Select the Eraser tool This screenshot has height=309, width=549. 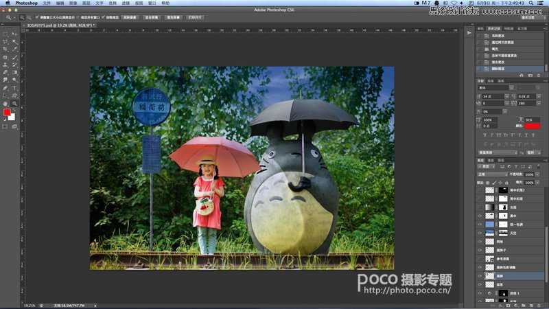tap(5, 72)
